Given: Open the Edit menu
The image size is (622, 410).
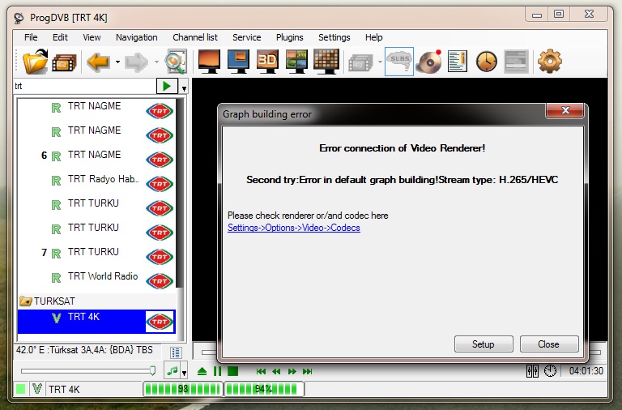Looking at the screenshot, I should pyautogui.click(x=60, y=37).
